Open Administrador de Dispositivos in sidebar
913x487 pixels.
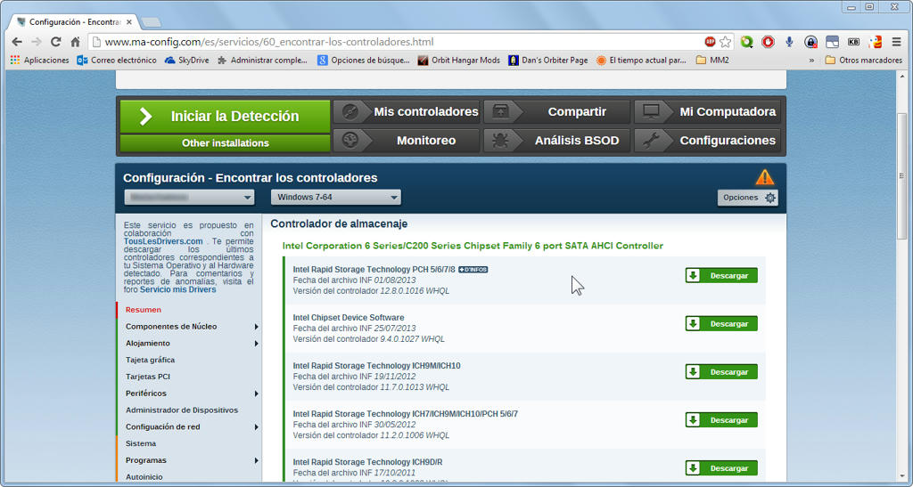pos(182,410)
